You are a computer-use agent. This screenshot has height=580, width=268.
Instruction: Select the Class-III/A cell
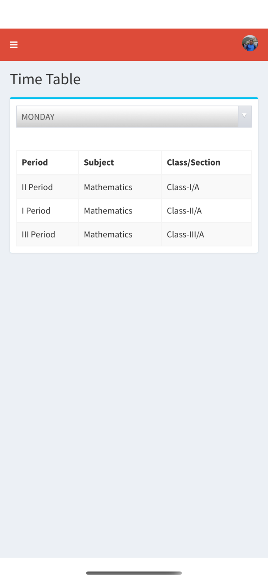click(x=185, y=234)
